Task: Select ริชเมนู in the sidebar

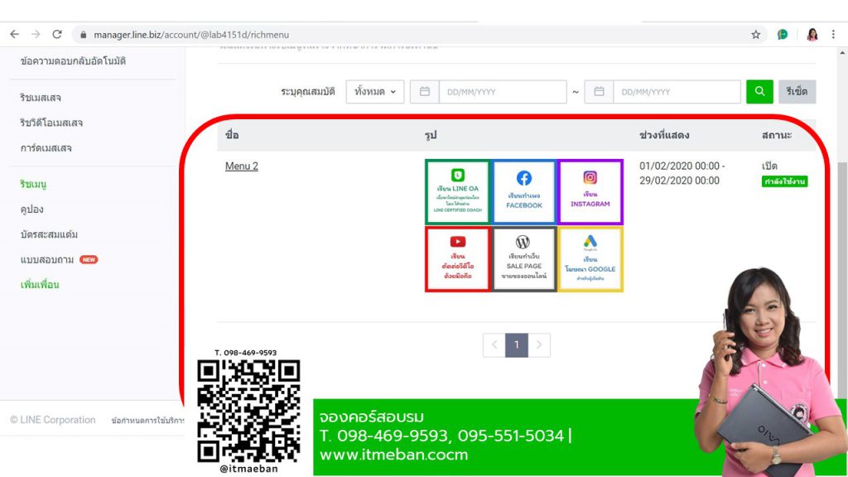Action: coord(34,184)
